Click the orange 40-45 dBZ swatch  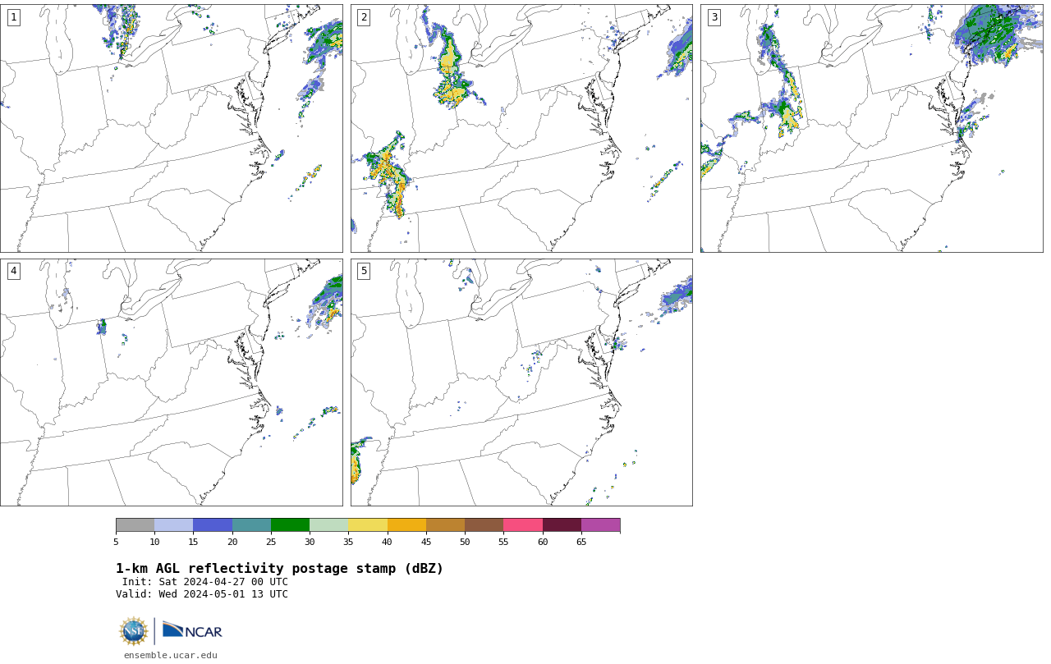(406, 525)
